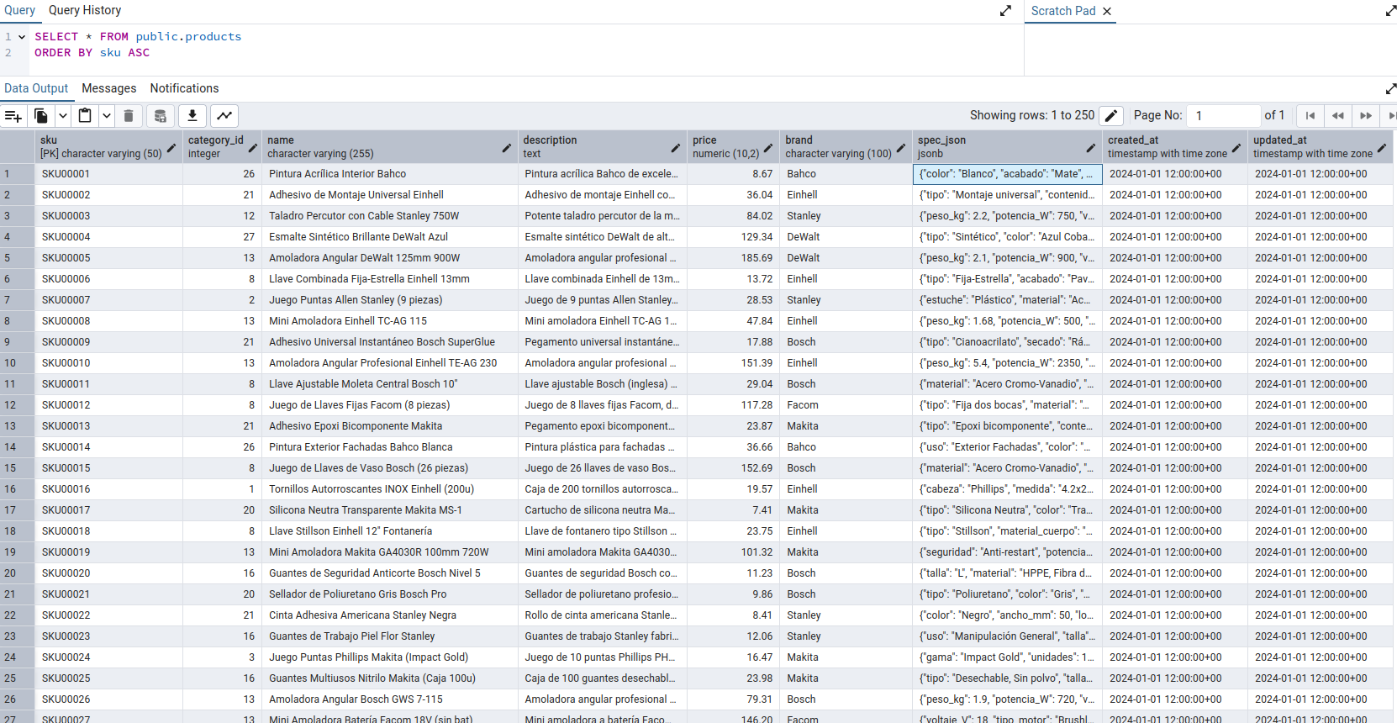Viewport: 1397px width, 723px height.
Task: Open the Graph Visualiser icon
Action: [x=224, y=116]
